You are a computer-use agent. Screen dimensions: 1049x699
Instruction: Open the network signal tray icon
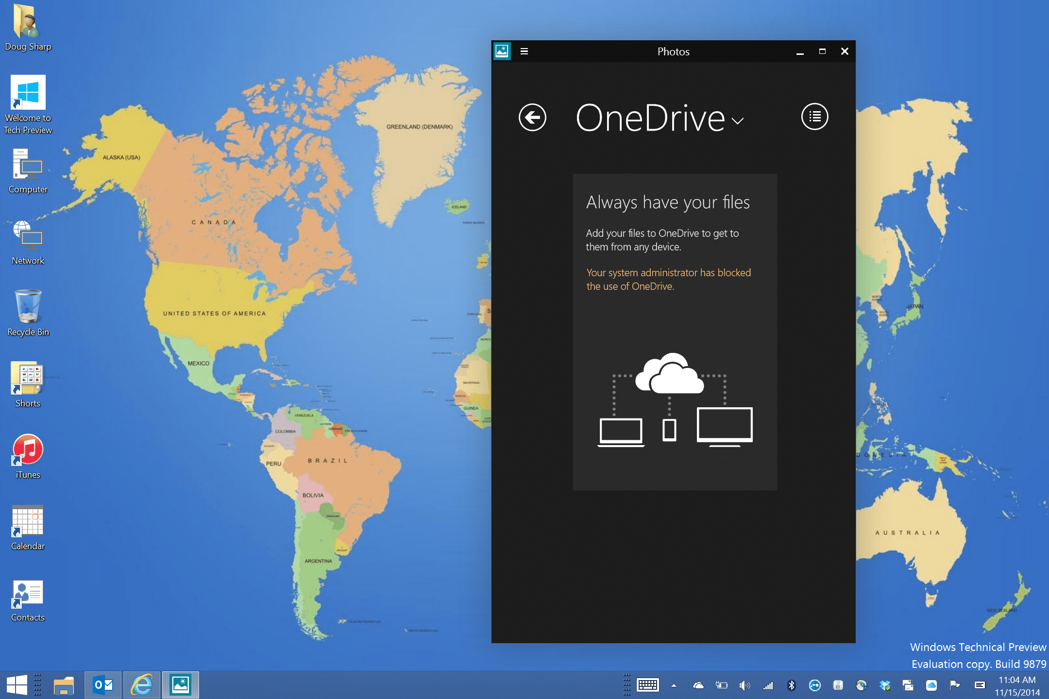(x=768, y=685)
